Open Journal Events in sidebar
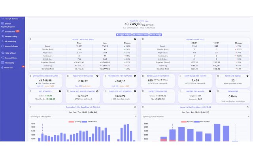Viewport: 253px width, 158px height. point(10,32)
